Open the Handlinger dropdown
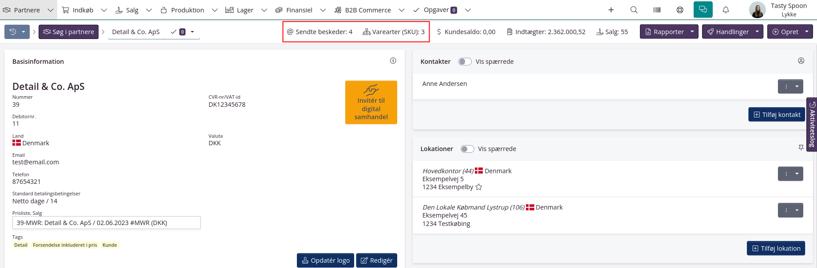This screenshot has height=268, width=817. point(733,32)
